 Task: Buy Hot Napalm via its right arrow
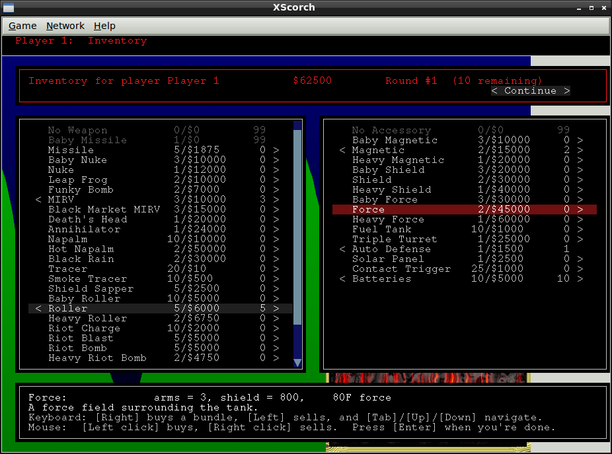(276, 249)
